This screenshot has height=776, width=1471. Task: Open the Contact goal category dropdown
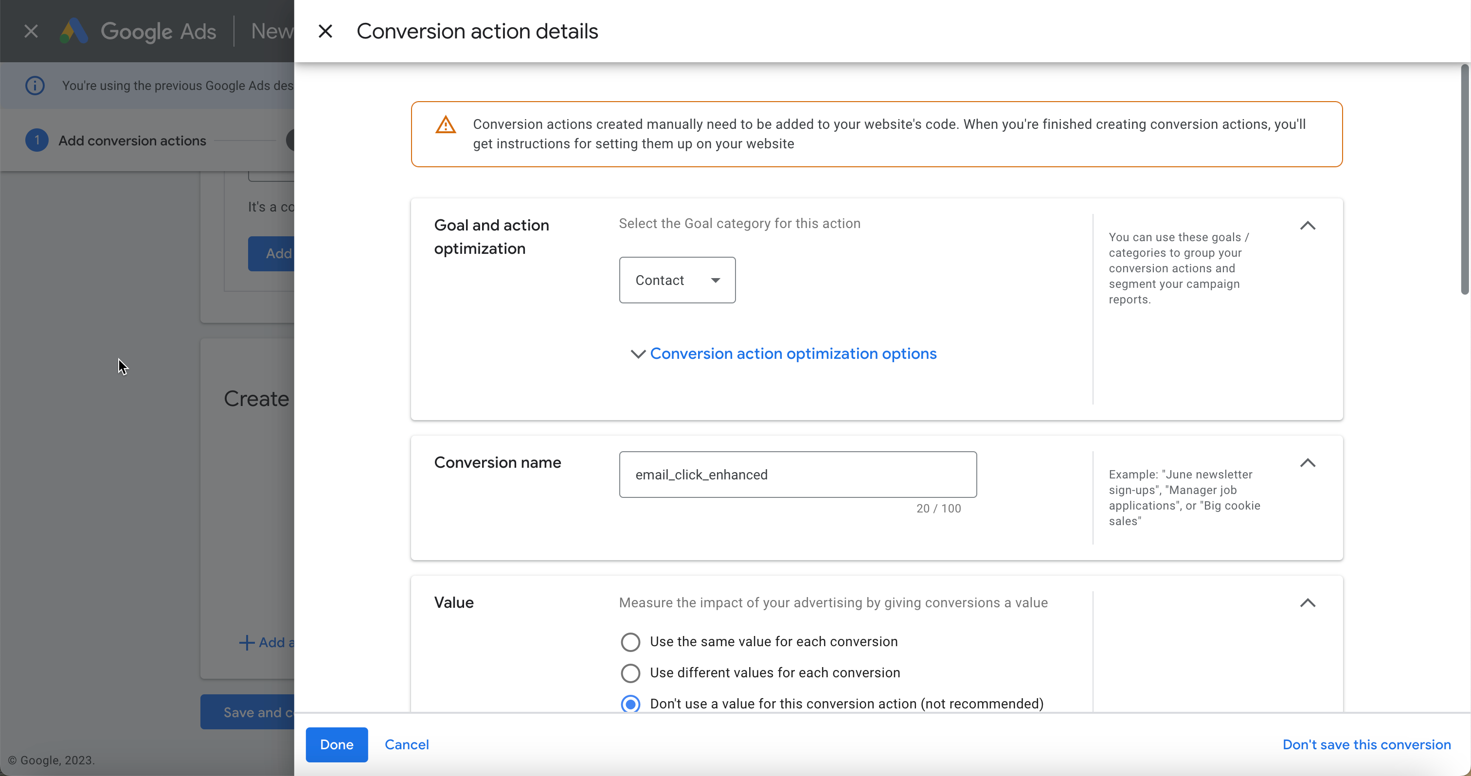click(x=677, y=280)
